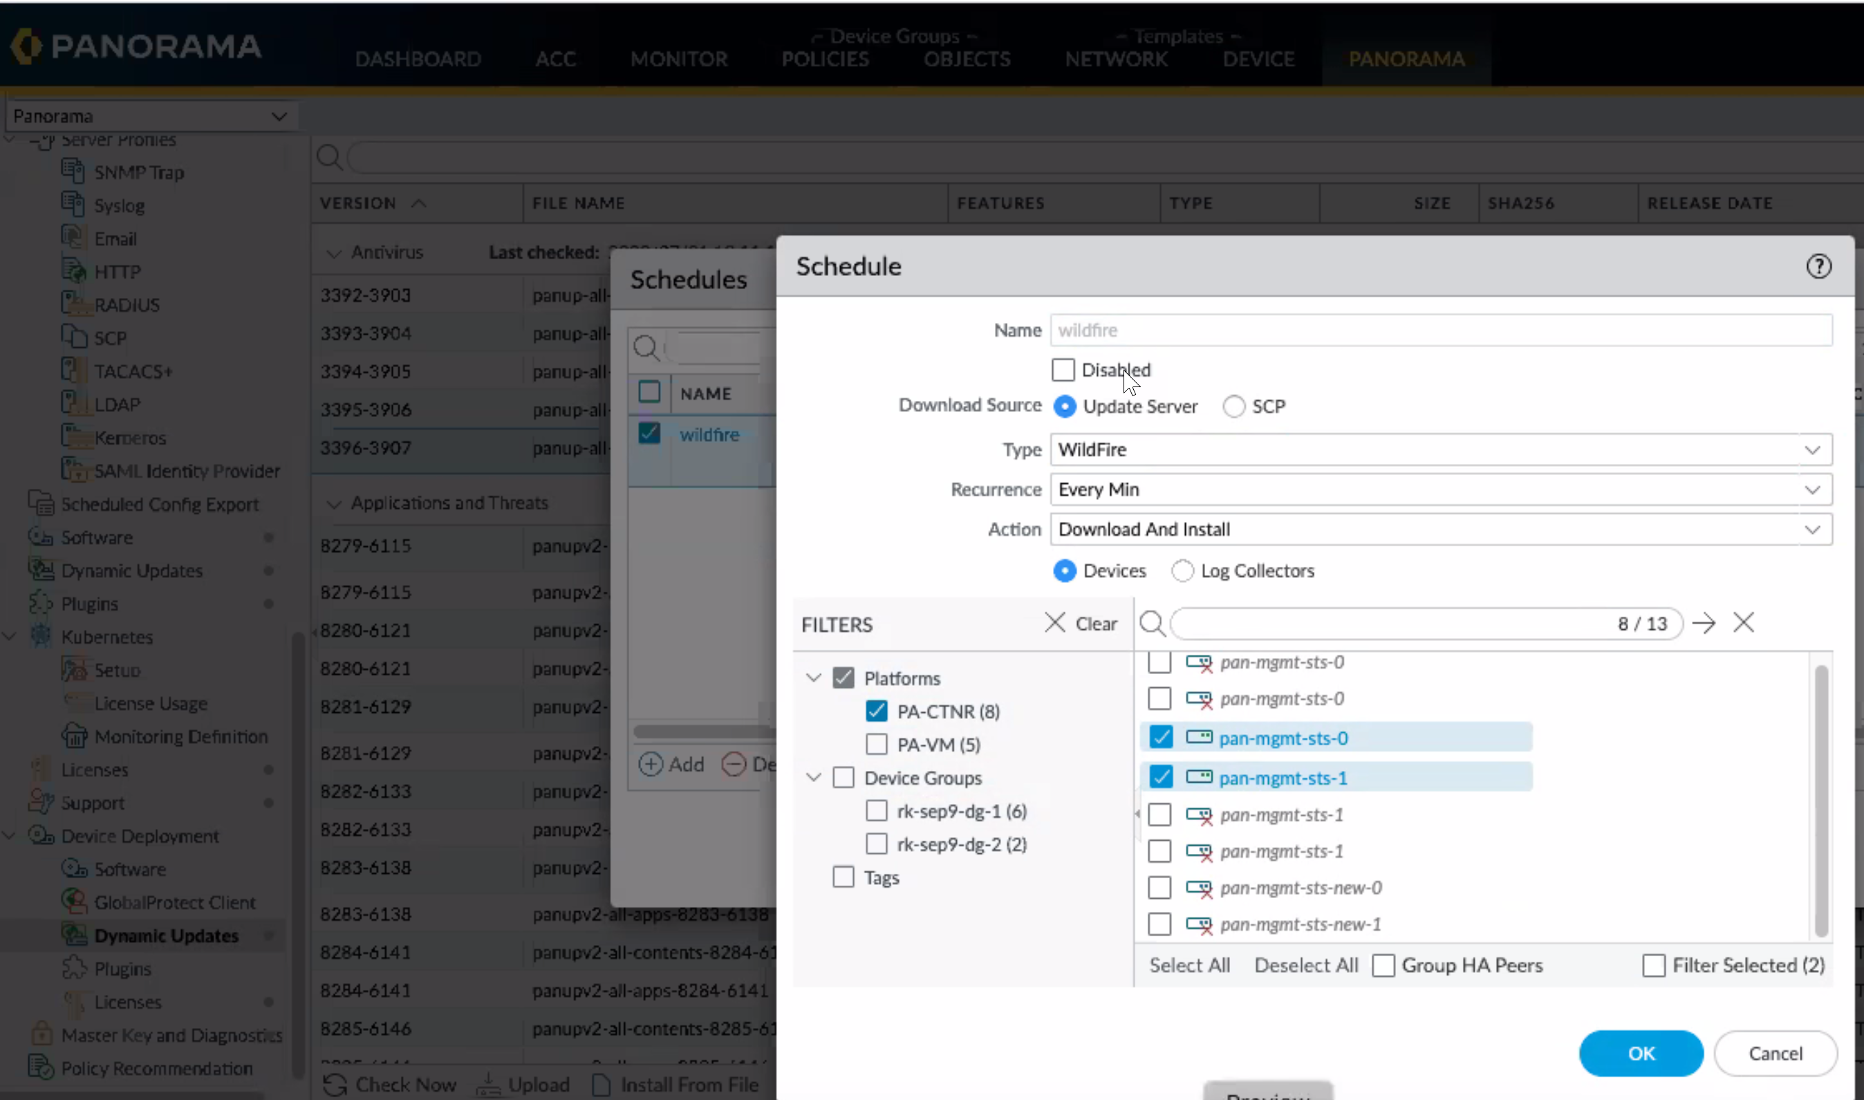Screen dimensions: 1864x1100
Task: Check the Group HA Peers box
Action: point(1382,965)
